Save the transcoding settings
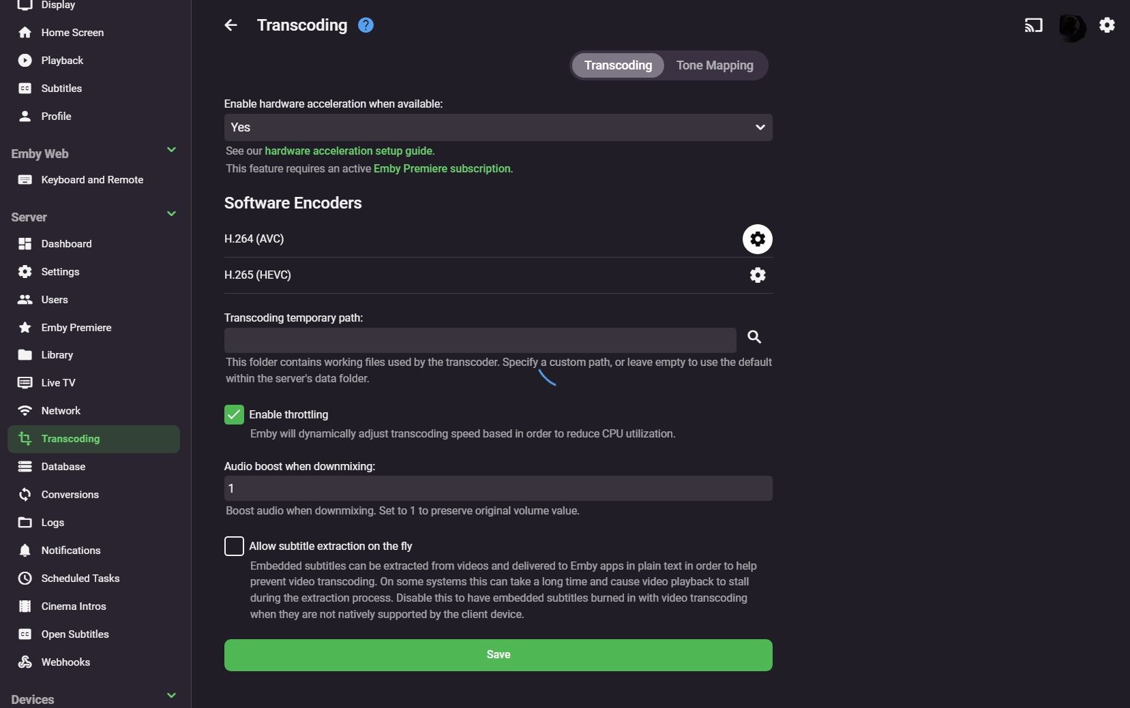1130x708 pixels. 498,655
